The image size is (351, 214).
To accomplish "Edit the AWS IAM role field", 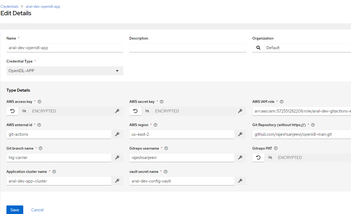I will point(302,111).
